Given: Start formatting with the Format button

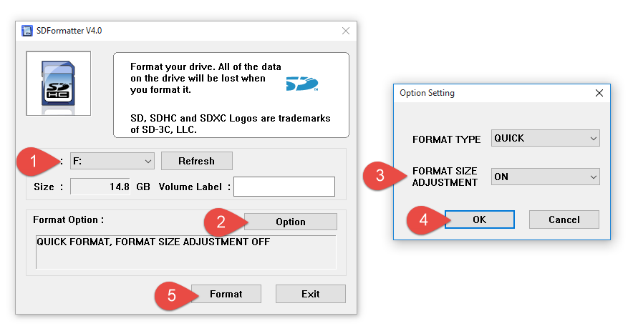Looking at the screenshot, I should [x=226, y=294].
